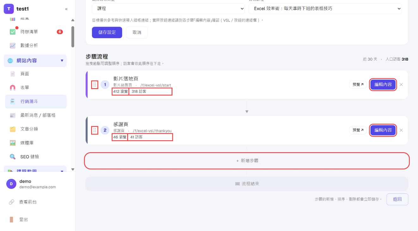Click the 文章分類 folder icon
418x231 pixels.
coord(13,129)
